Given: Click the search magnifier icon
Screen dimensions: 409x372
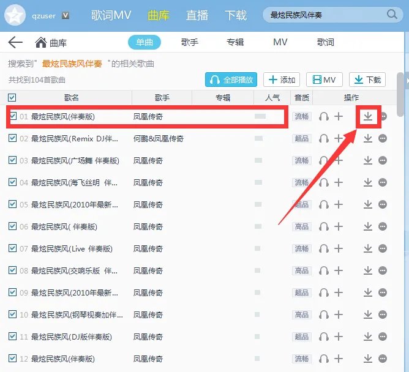Looking at the screenshot, I should click(x=392, y=14).
